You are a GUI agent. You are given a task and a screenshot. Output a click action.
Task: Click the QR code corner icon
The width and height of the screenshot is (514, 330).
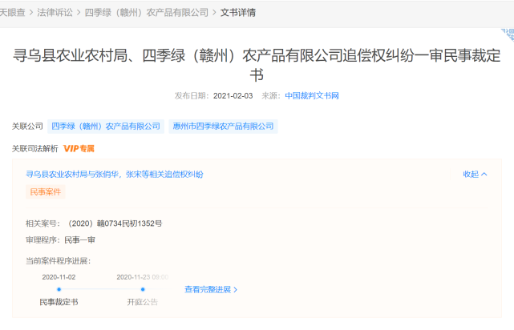[508, 34]
